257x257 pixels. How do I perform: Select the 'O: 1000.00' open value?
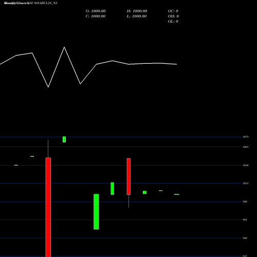[96, 11]
